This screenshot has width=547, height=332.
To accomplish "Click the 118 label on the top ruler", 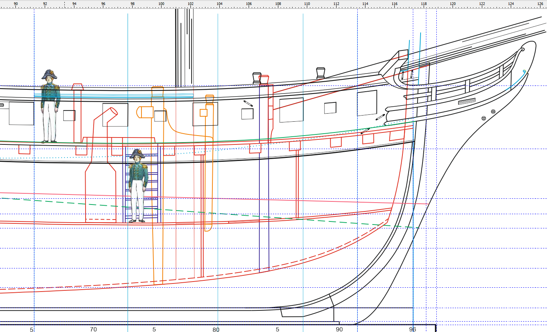I will (x=424, y=4).
